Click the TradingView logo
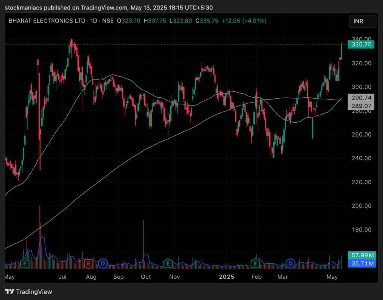383x300 pixels. [28, 292]
